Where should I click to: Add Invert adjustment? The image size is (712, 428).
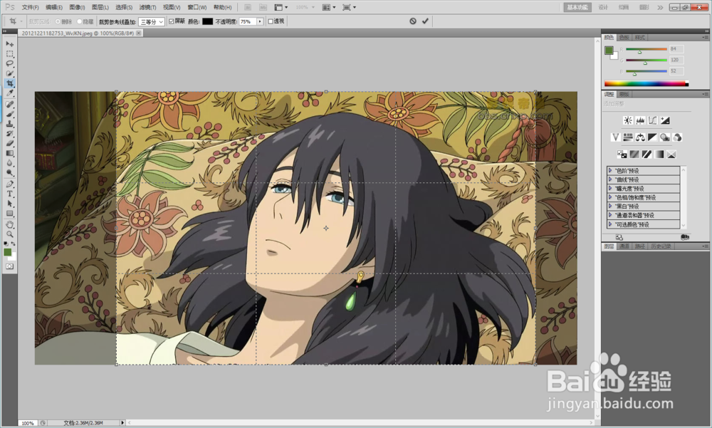click(x=622, y=155)
